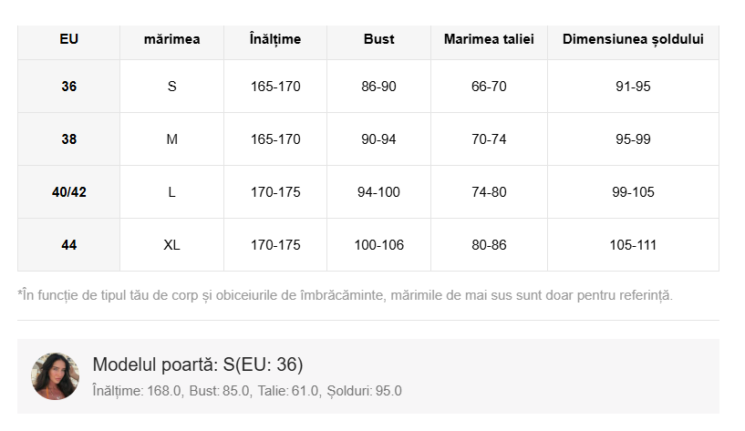The image size is (745, 431).
Task: Select EU size 36 row label
Action: 69,87
